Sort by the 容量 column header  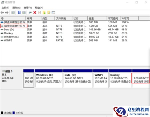click(x=97, y=18)
